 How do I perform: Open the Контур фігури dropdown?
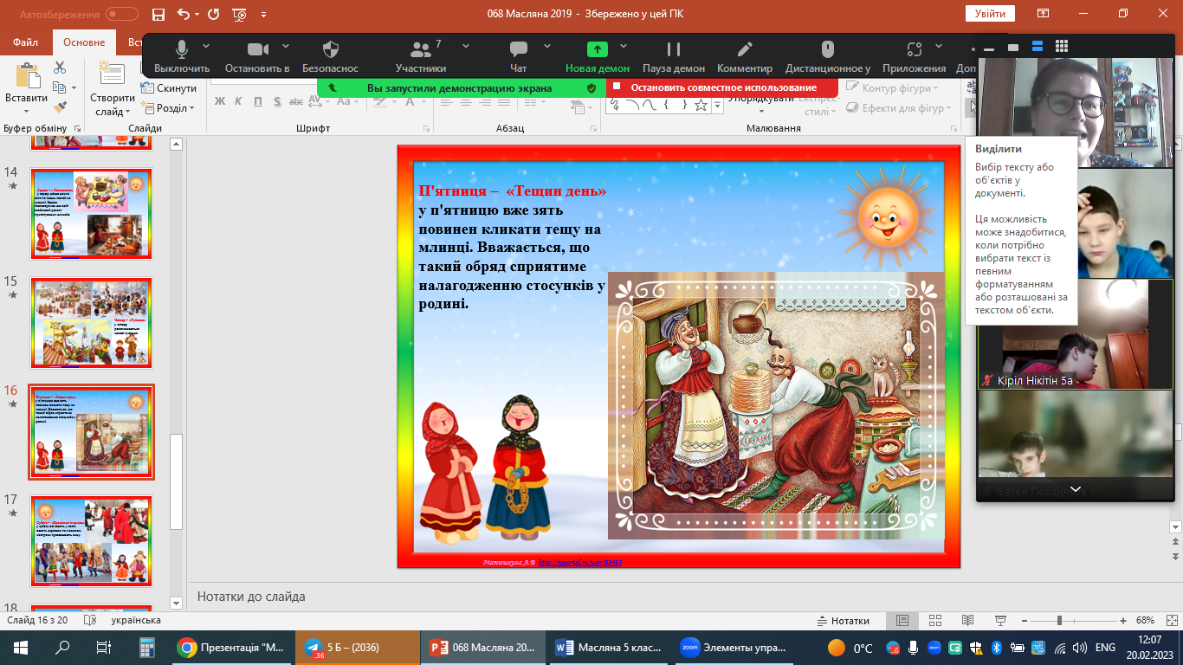coord(891,88)
